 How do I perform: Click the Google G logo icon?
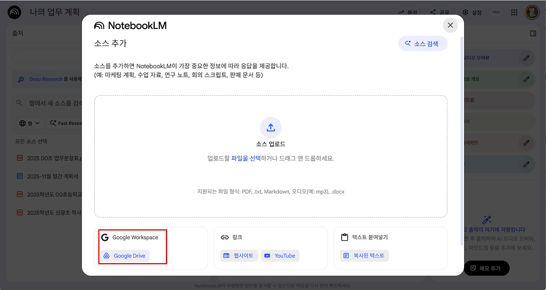pos(105,238)
